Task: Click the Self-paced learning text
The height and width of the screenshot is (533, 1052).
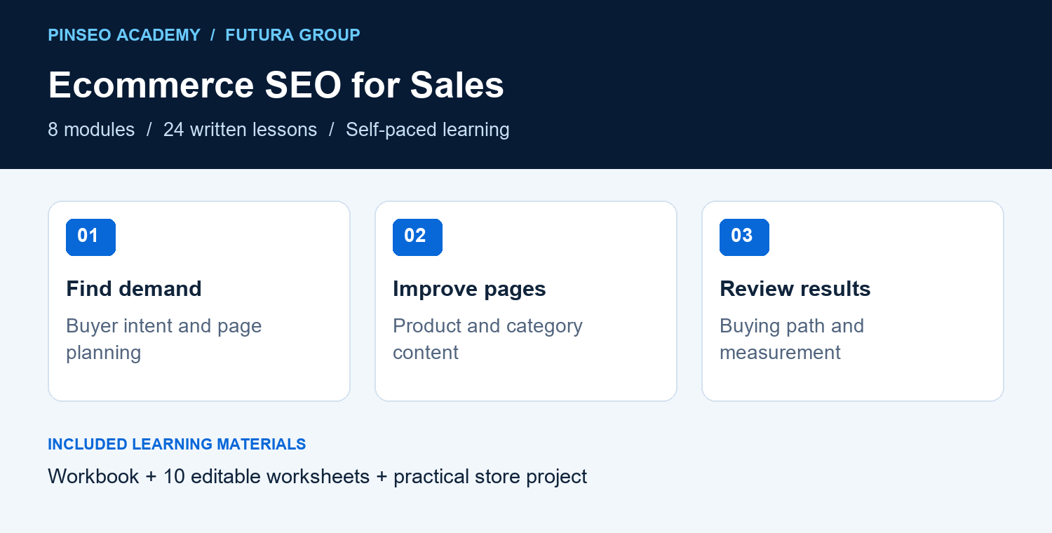Action: click(x=427, y=130)
